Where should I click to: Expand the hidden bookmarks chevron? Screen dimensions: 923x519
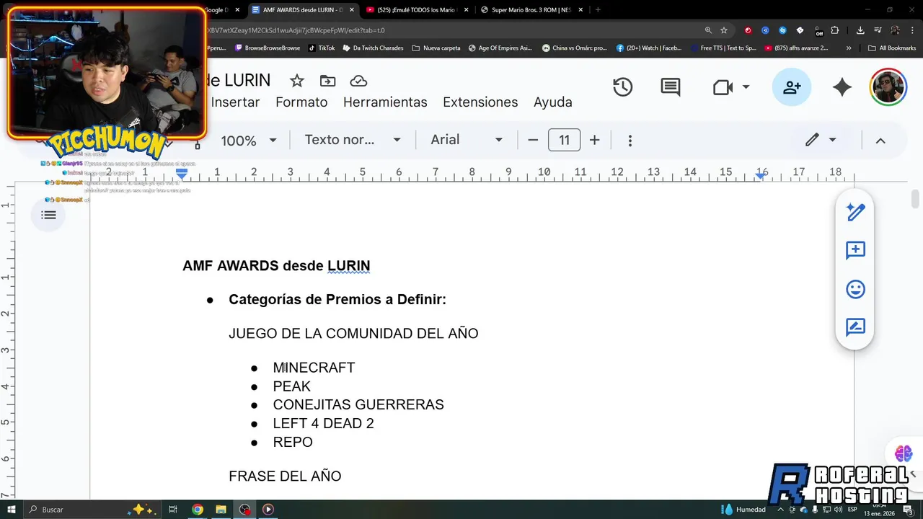click(x=849, y=48)
